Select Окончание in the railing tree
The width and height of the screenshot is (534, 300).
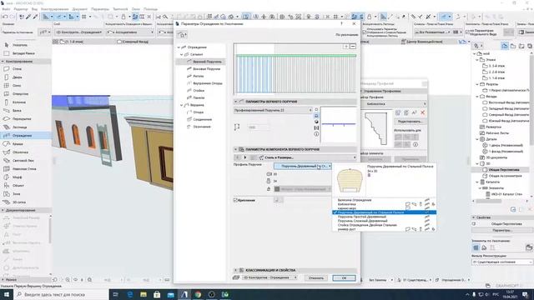click(202, 127)
